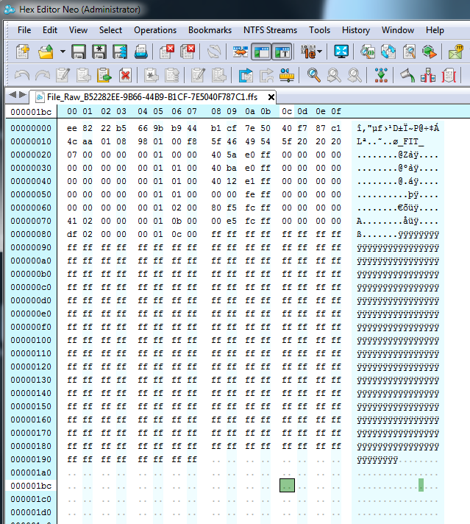Enter full screen mode icon
The width and height of the screenshot is (470, 524).
[x=341, y=52]
